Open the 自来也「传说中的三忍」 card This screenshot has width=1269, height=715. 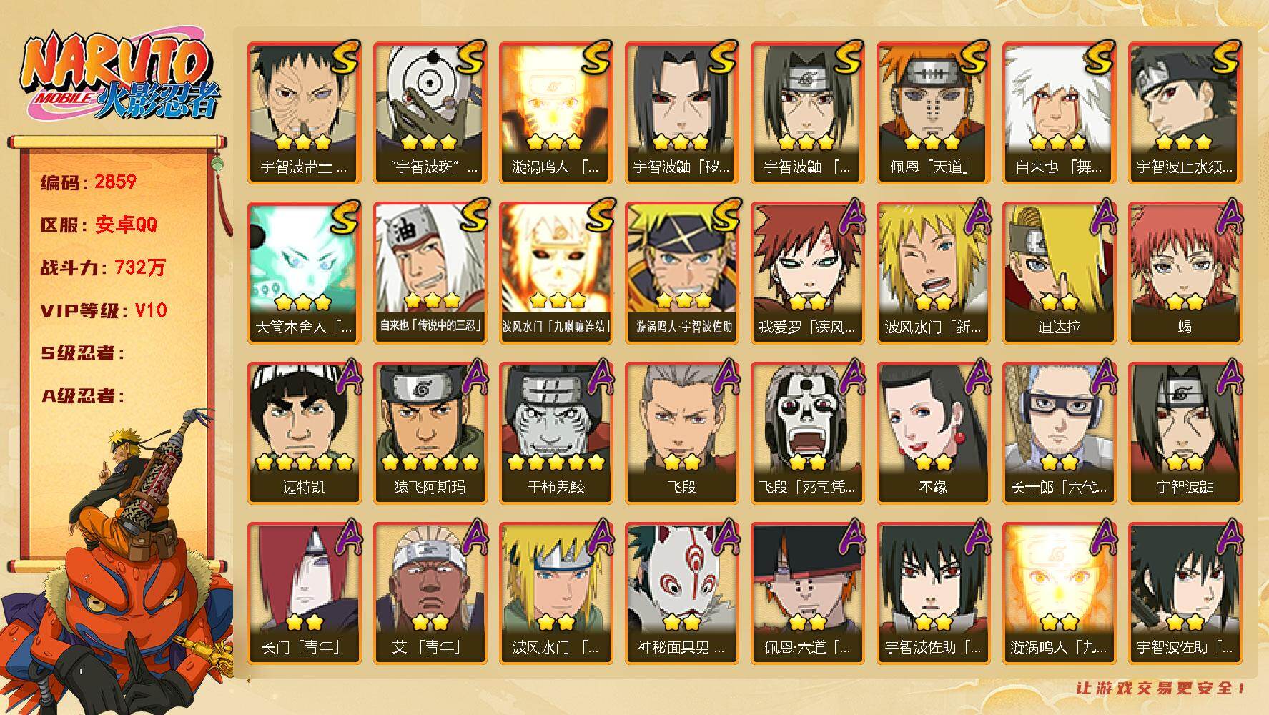[430, 272]
